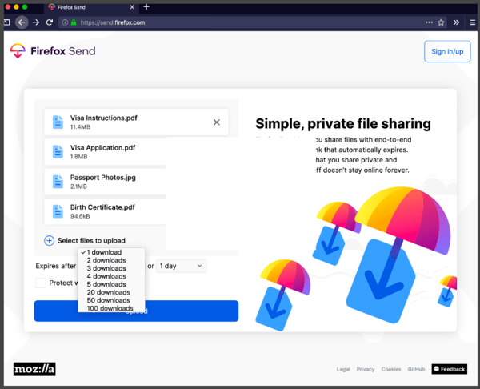Viewport: 480px width, 389px height.
Task: Switch to the Firefox Send tab
Action: pyautogui.click(x=91, y=7)
